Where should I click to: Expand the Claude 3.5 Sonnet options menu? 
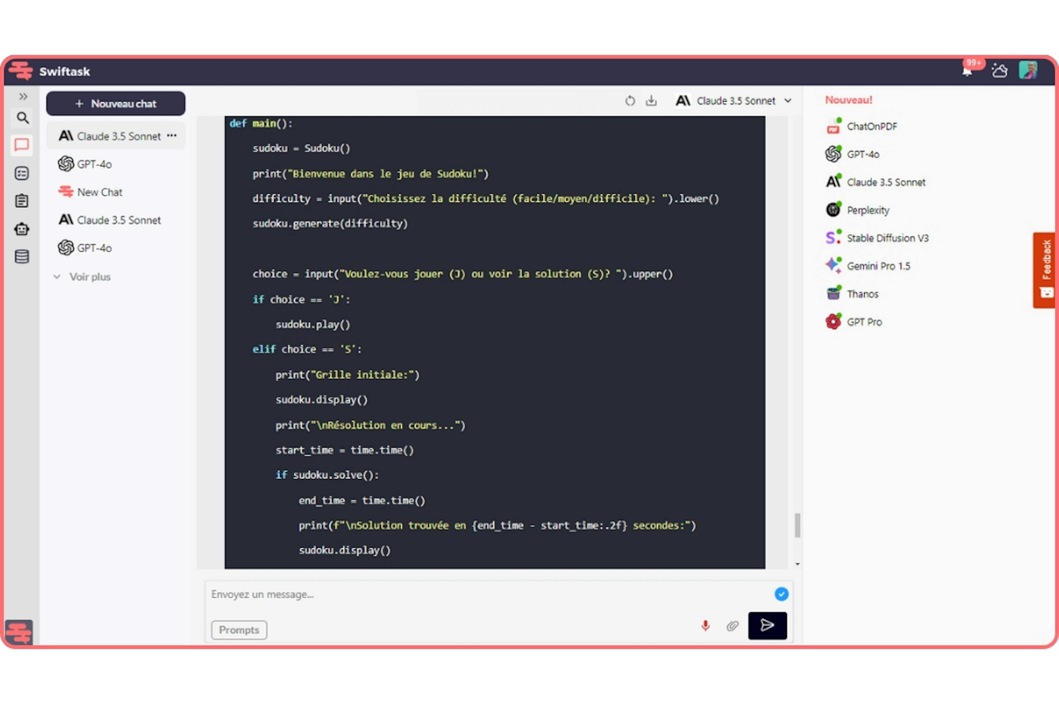pos(173,135)
